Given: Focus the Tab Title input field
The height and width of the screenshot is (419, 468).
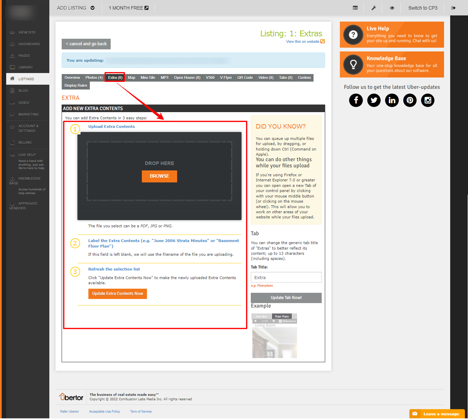Looking at the screenshot, I should 286,277.
